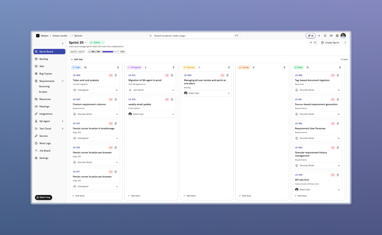Click the Report bug button
Image resolution: width=382 pixels, height=235 pixels.
pyautogui.click(x=44, y=197)
